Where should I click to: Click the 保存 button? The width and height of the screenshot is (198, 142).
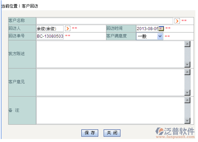click(90, 133)
